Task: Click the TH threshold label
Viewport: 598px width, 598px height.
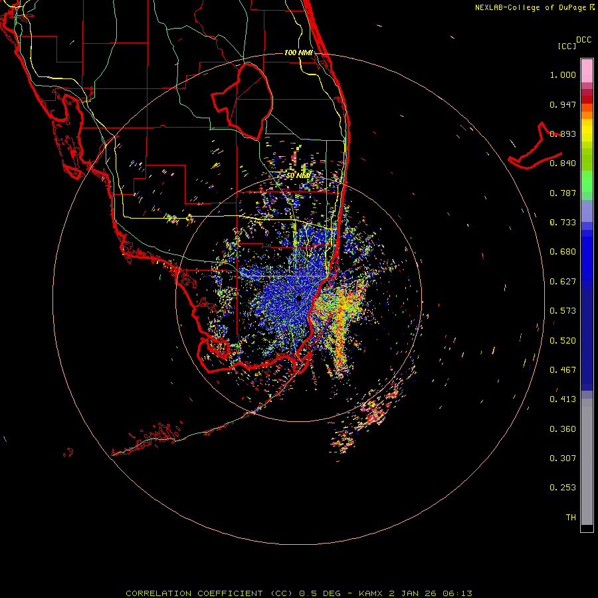Action: click(571, 518)
